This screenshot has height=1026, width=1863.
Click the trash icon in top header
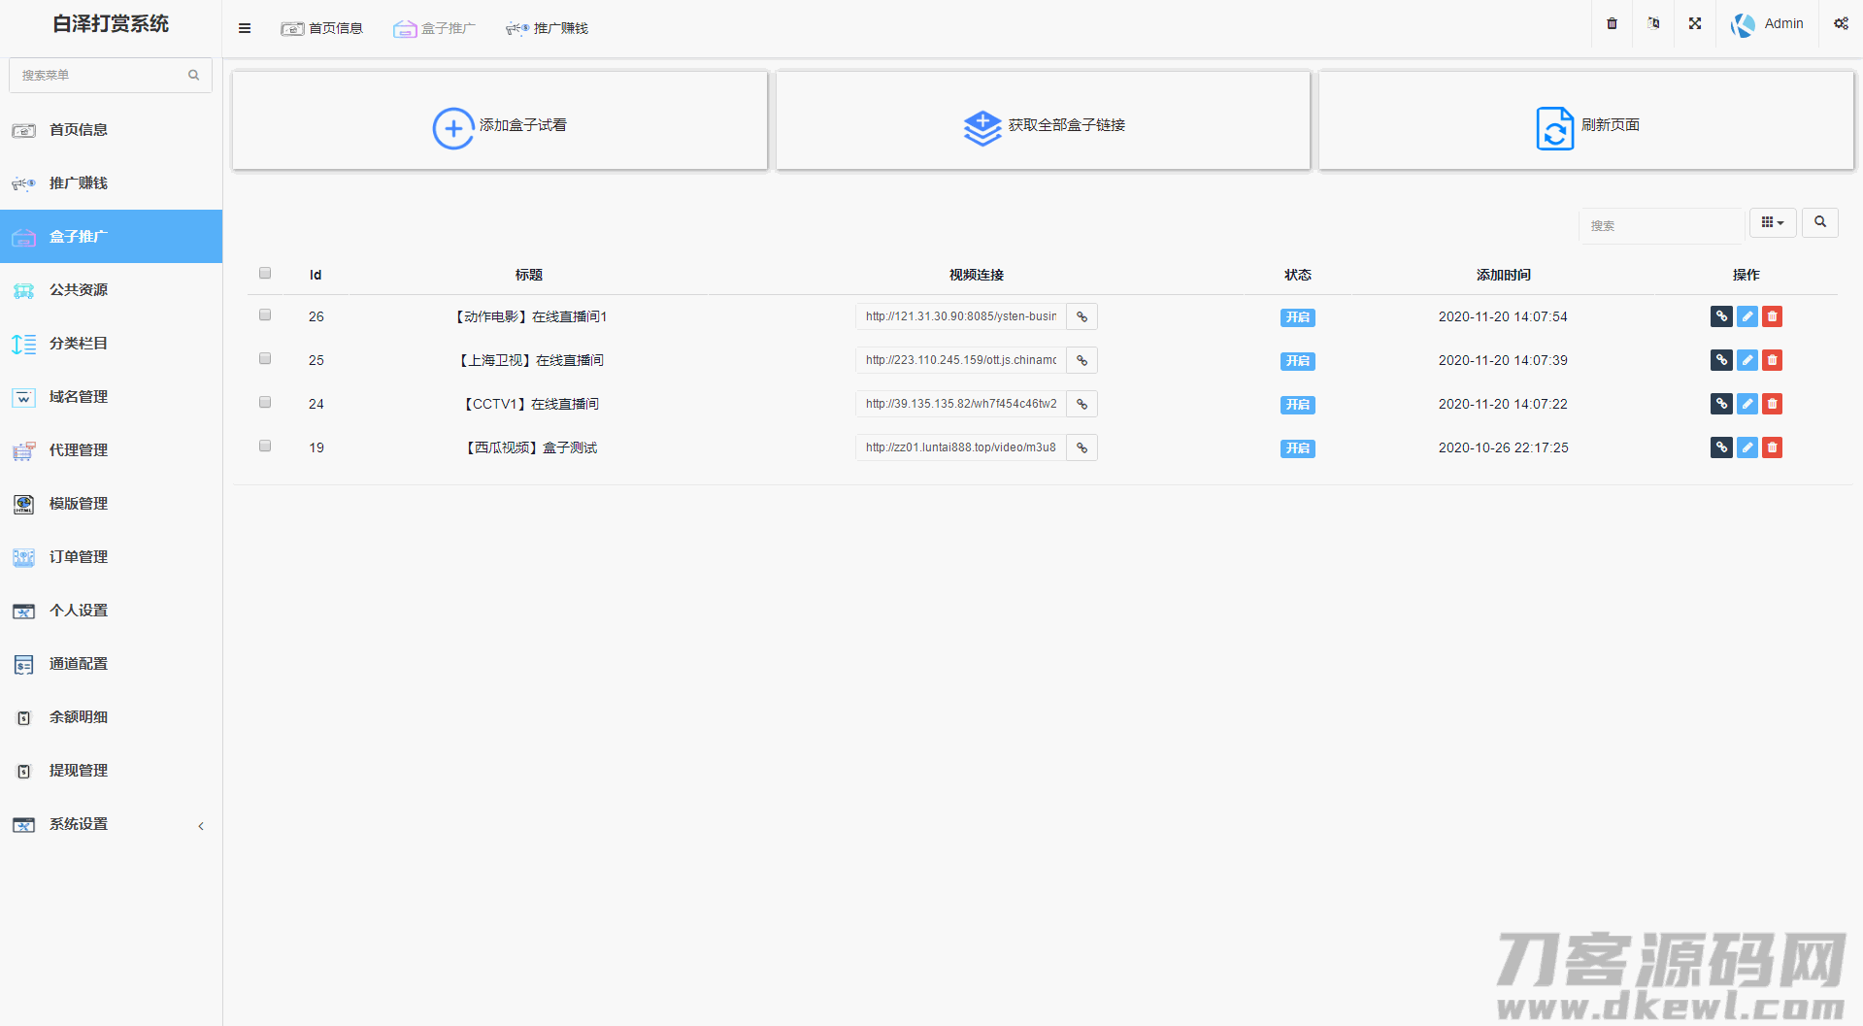1612,24
